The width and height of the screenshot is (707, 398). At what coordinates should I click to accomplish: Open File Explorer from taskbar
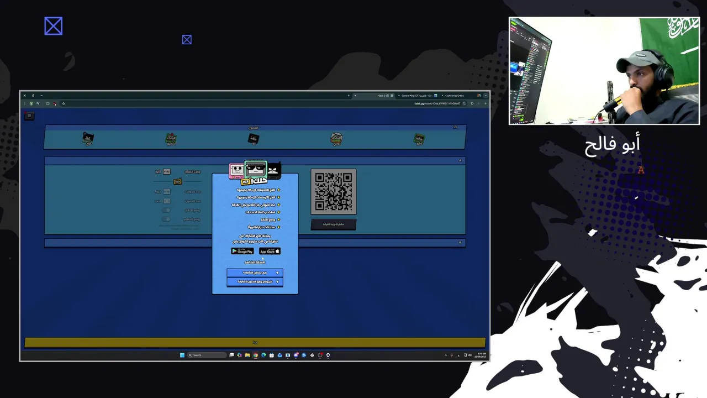[x=247, y=355]
